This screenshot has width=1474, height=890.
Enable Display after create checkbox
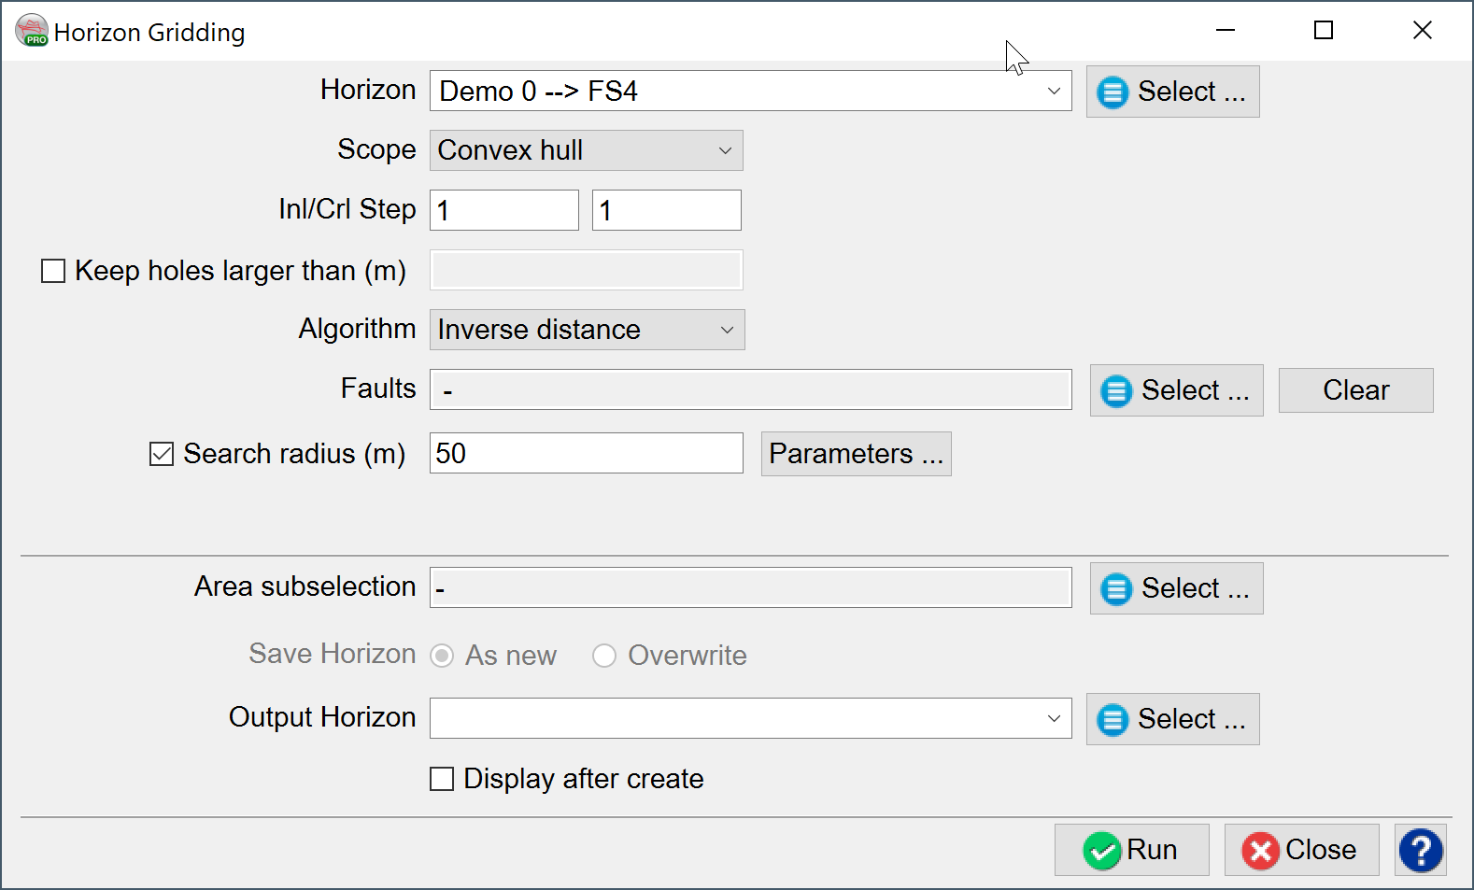tap(442, 779)
